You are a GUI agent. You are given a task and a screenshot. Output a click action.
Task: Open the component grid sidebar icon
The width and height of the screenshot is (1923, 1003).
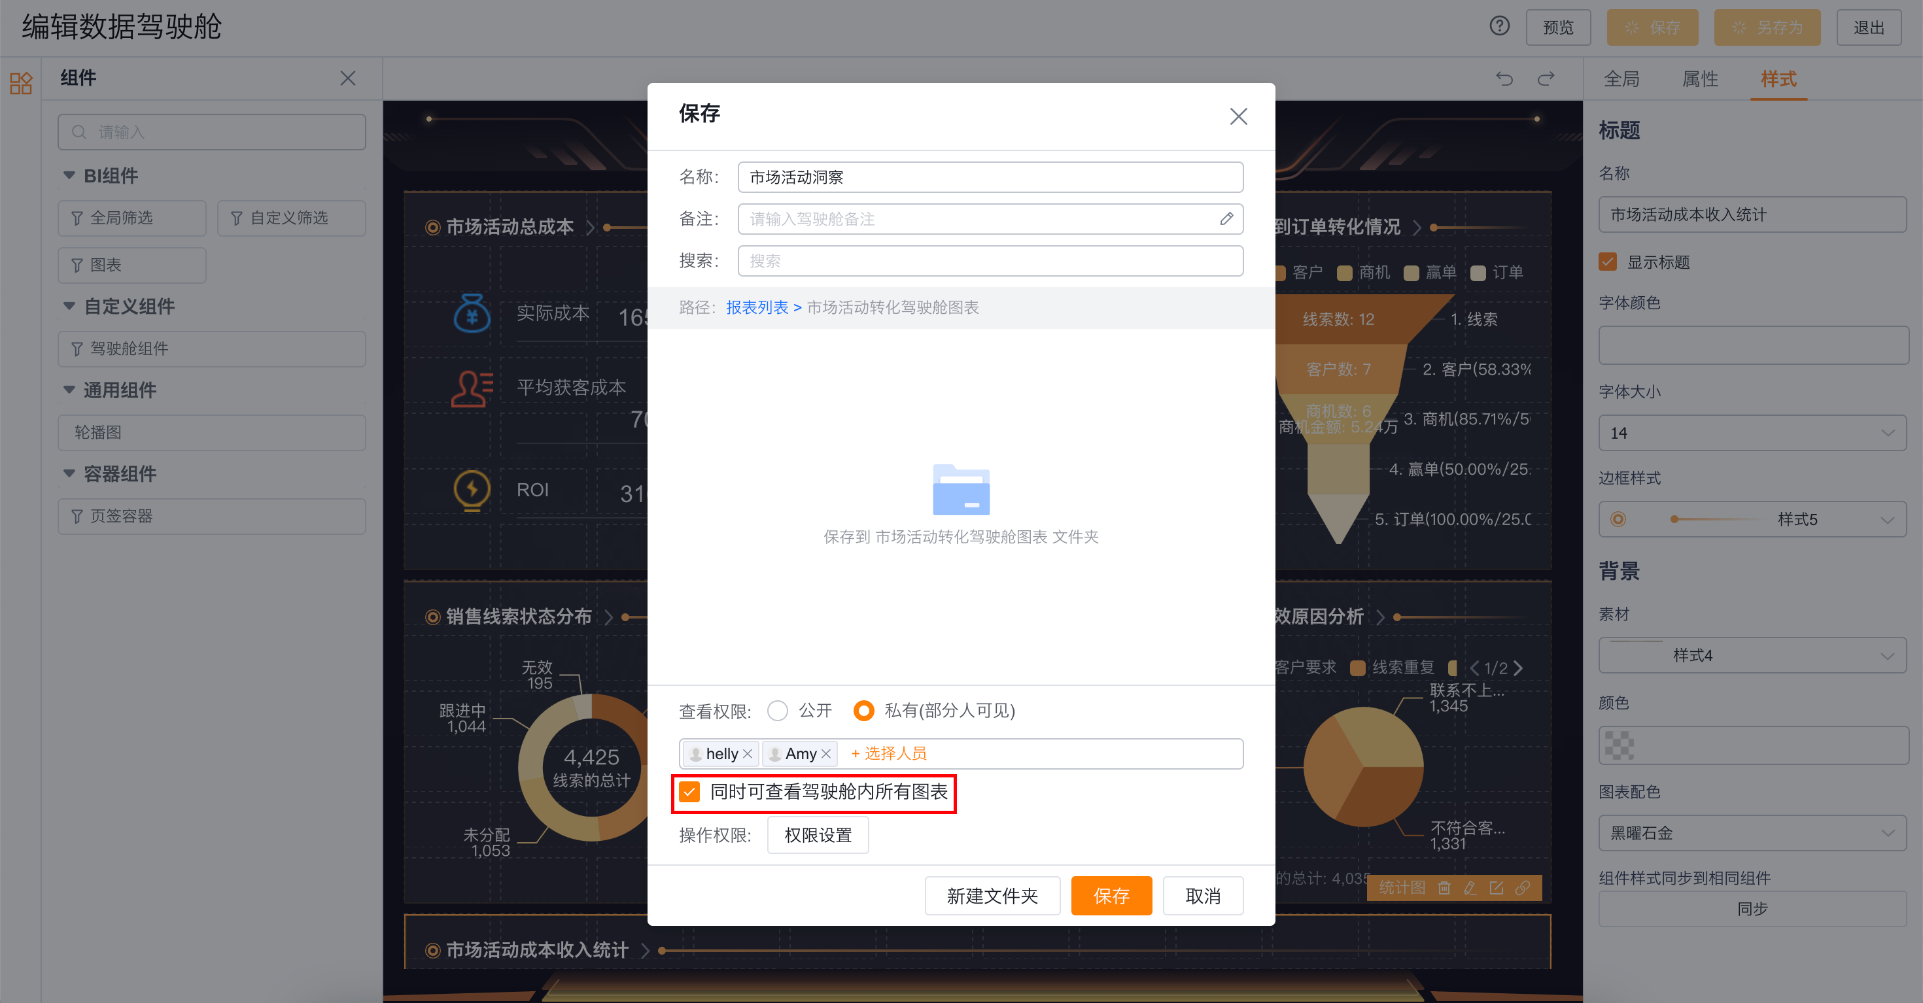pos(21,83)
